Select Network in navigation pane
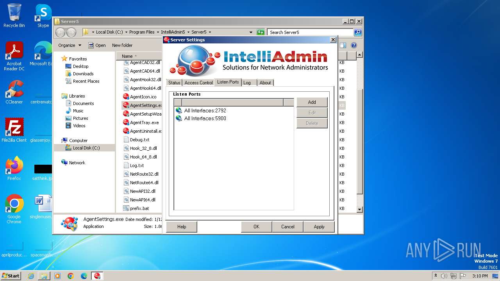Image resolution: width=500 pixels, height=281 pixels. click(77, 163)
